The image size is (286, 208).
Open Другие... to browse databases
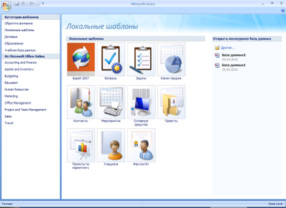pyautogui.click(x=228, y=48)
